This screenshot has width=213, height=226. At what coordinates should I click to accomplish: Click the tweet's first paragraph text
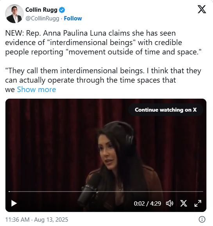(103, 43)
